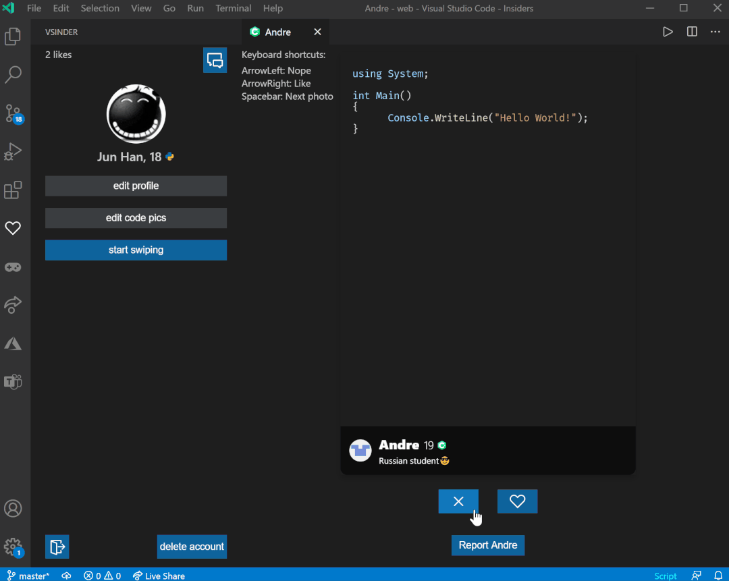Click Jun Han's profile picture
The image size is (729, 581).
click(136, 114)
